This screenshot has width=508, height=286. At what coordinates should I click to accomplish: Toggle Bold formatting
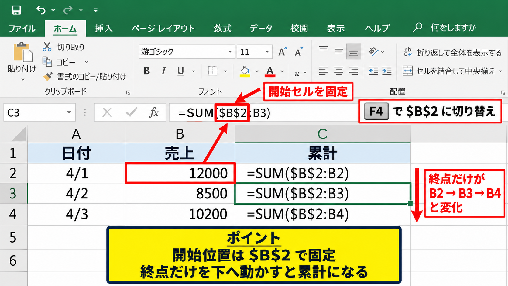(x=147, y=71)
